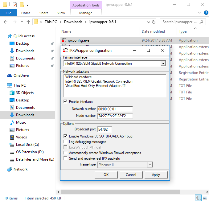This screenshot has width=209, height=201.
Task: Click into the Broadcast port field
Action: coord(104,129)
